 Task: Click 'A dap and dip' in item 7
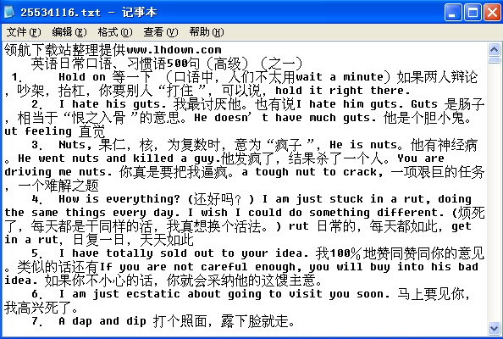click(x=102, y=321)
